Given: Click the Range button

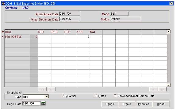Looking at the screenshot, I should click(x=110, y=104).
